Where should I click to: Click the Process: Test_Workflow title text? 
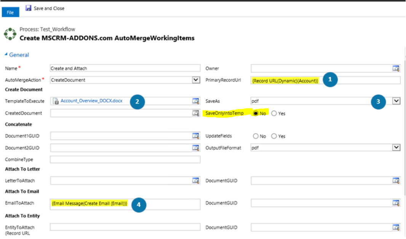(x=47, y=29)
